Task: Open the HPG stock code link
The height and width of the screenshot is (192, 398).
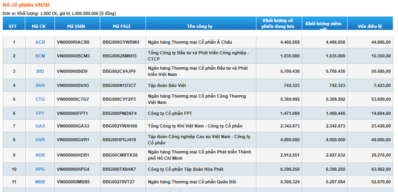Action: 40,169
